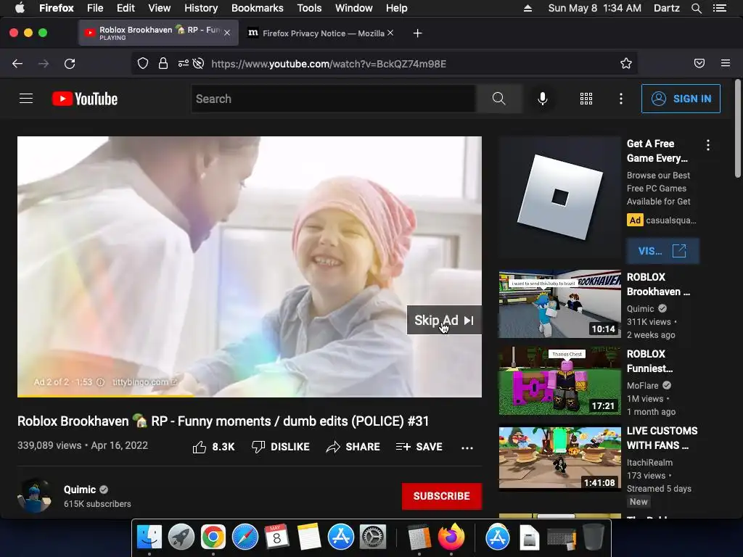The image size is (743, 557).
Task: Open the View menu
Action: pyautogui.click(x=159, y=8)
